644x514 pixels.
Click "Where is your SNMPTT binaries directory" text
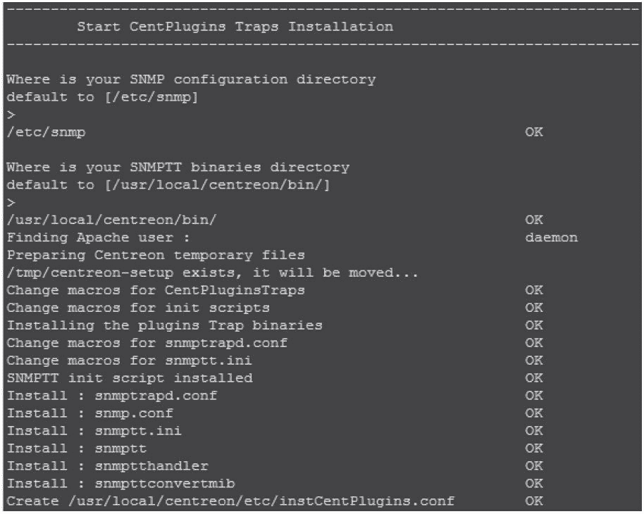click(178, 168)
